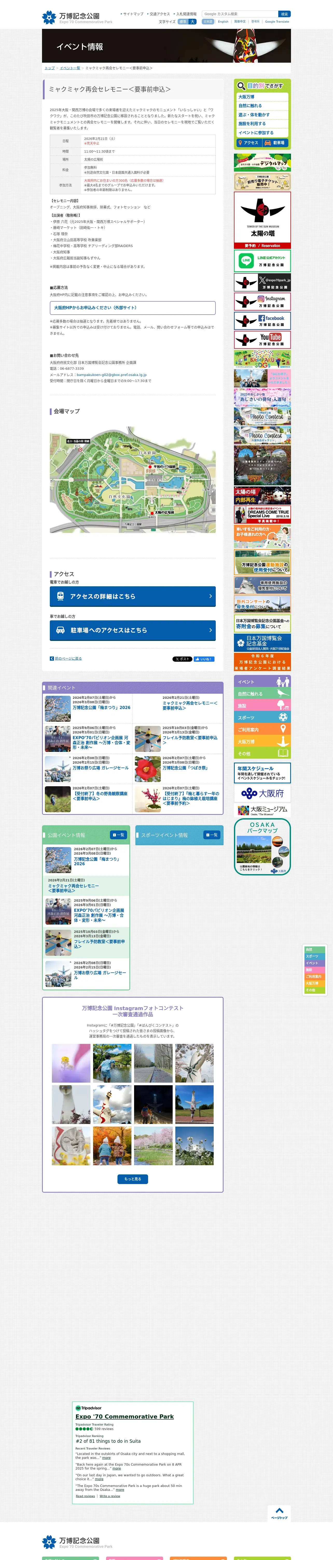Open 万博記念公園「梅まつり」2026 related event

point(101,707)
